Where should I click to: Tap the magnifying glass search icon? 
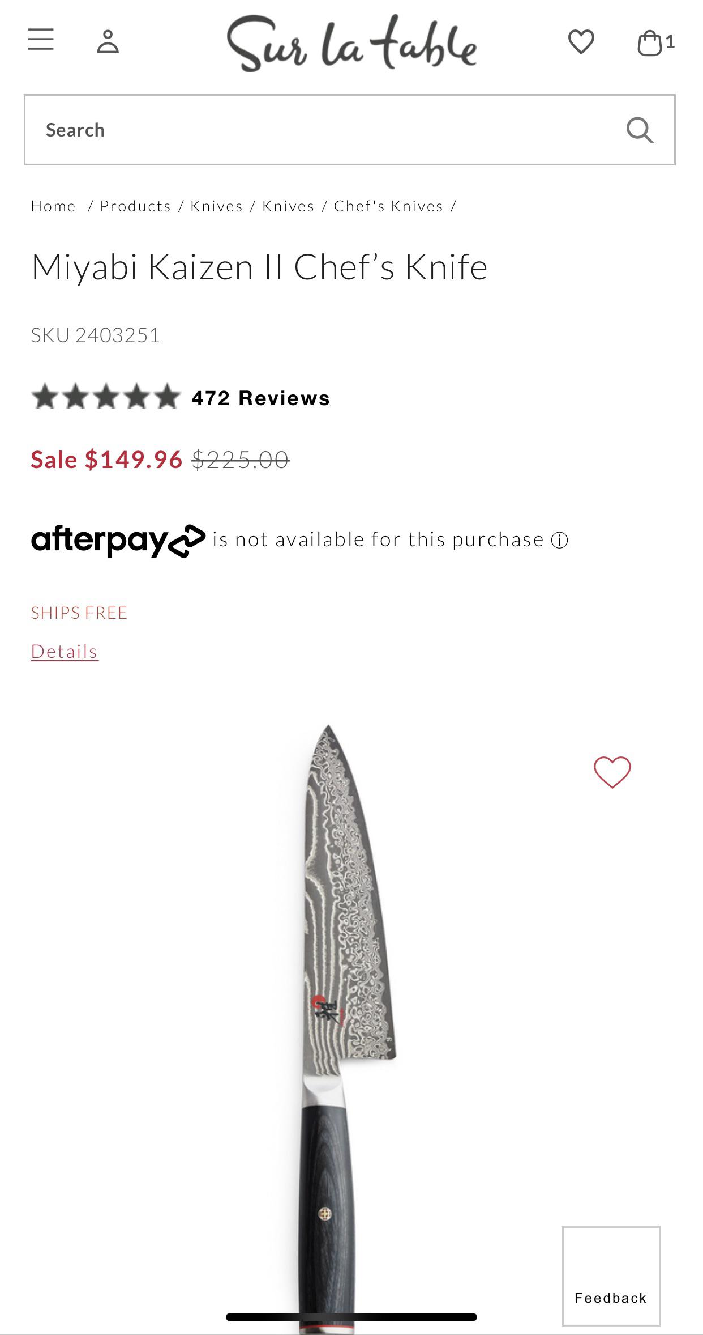[x=640, y=130]
